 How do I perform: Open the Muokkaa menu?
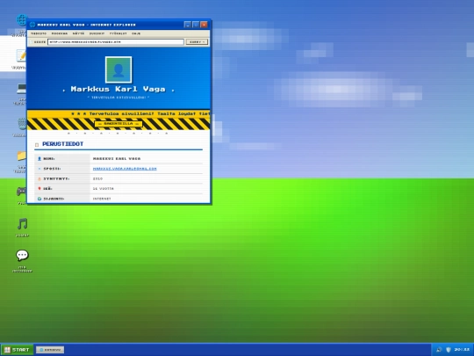pyautogui.click(x=60, y=33)
